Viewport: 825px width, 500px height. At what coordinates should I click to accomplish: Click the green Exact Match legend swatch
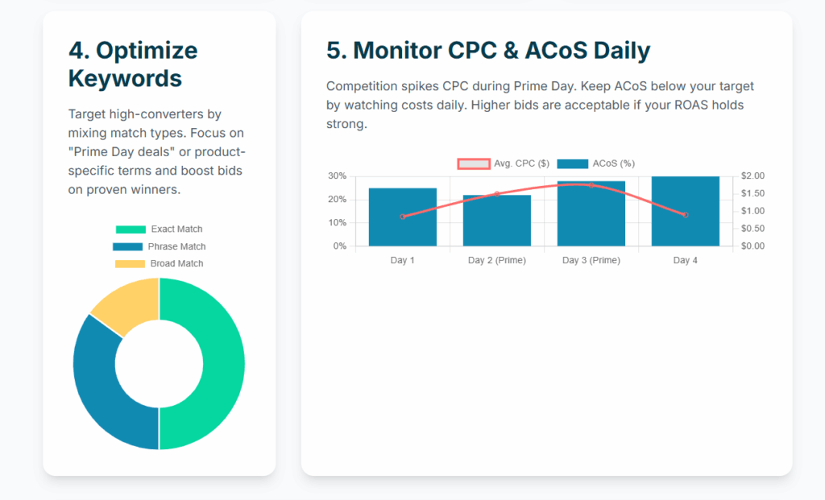[131, 229]
